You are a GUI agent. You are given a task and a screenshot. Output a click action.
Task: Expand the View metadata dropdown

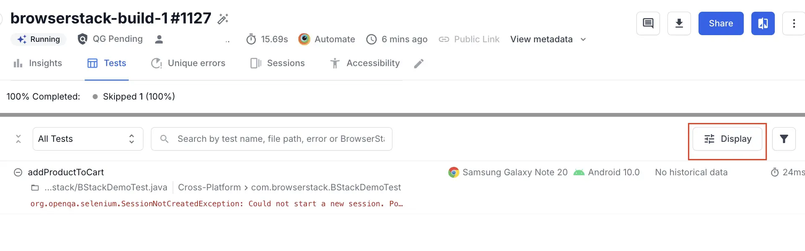click(547, 39)
